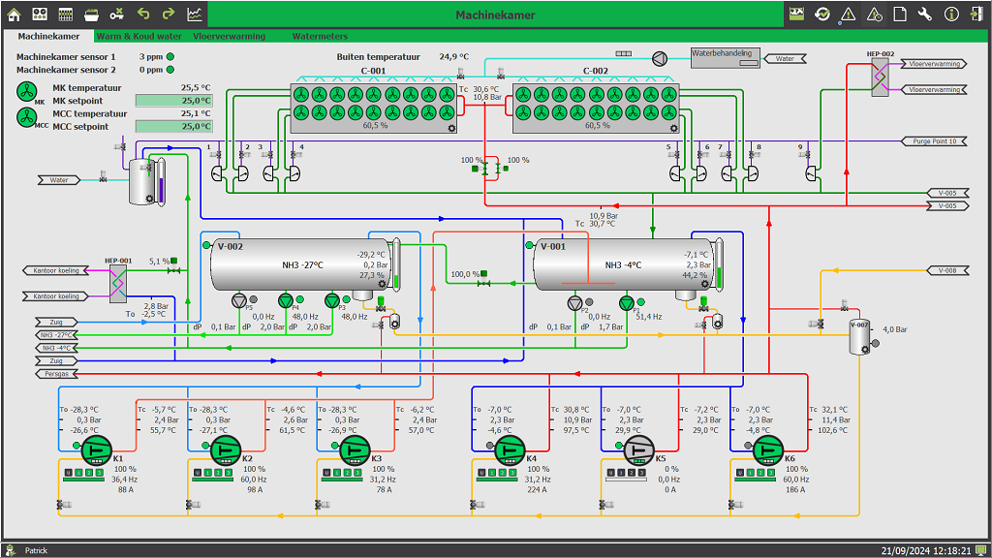Screen dimensions: 992x558
Task: Open the alarm history triangle with clock
Action: click(x=875, y=14)
